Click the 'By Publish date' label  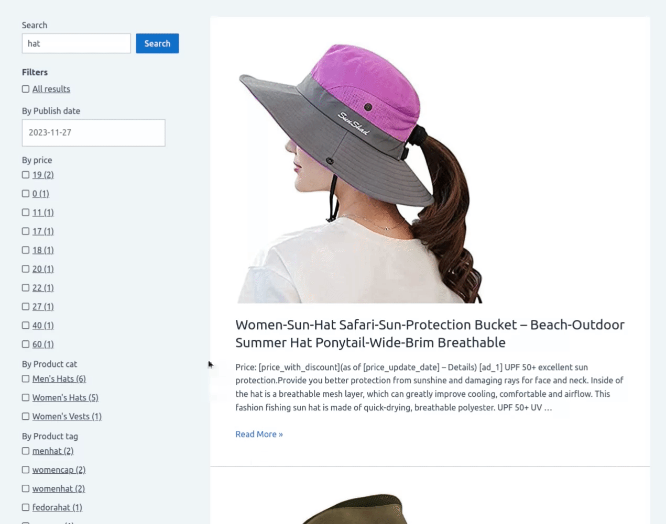coord(51,111)
